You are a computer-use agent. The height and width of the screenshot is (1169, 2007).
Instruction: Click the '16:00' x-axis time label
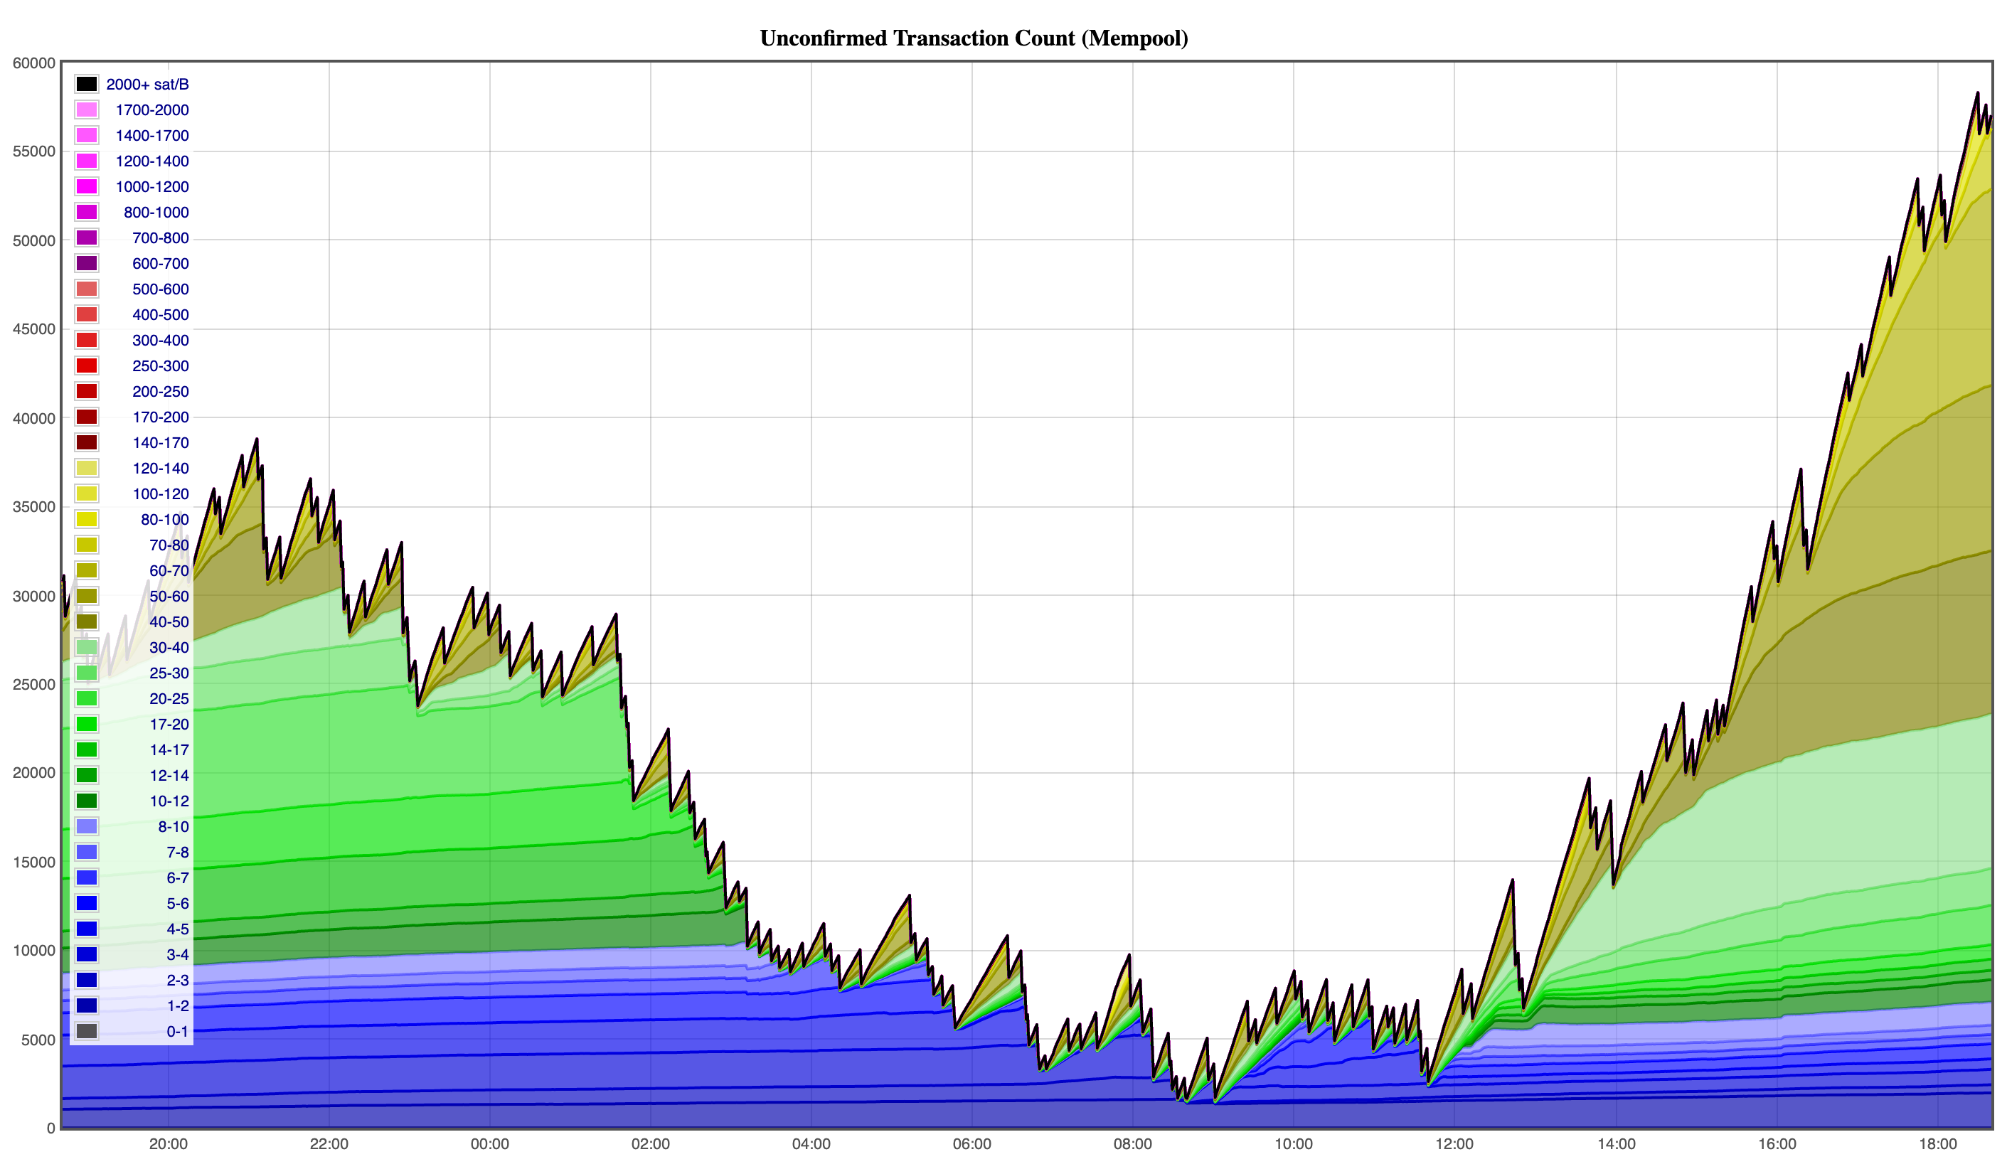(x=1777, y=1144)
